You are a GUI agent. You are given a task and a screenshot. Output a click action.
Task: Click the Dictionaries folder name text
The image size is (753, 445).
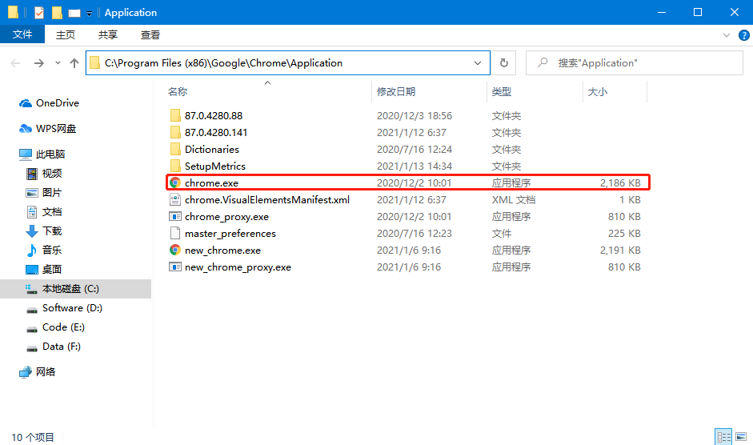point(212,149)
